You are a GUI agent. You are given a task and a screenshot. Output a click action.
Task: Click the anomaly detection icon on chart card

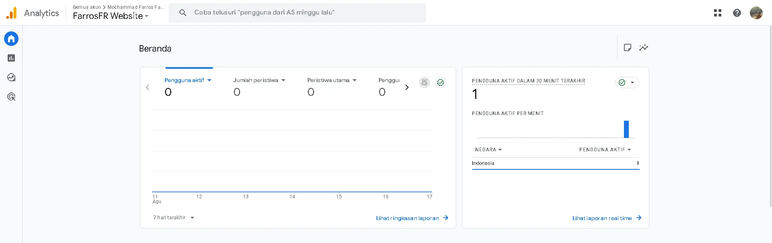coord(424,82)
